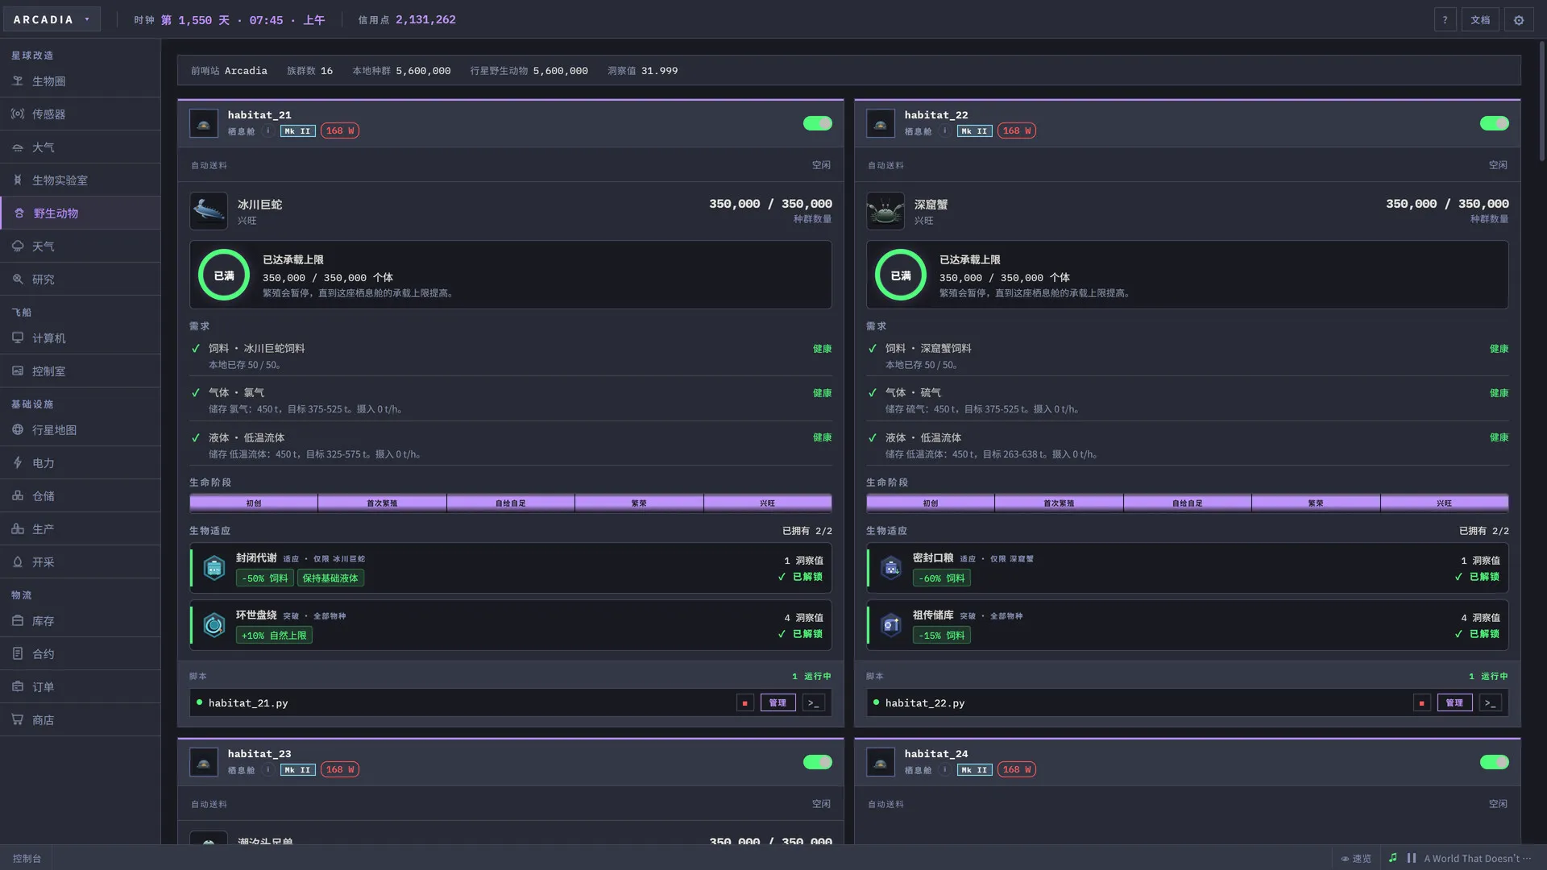
Task: Click 兴旺 life stage segment in habitat_21
Action: pyautogui.click(x=767, y=503)
